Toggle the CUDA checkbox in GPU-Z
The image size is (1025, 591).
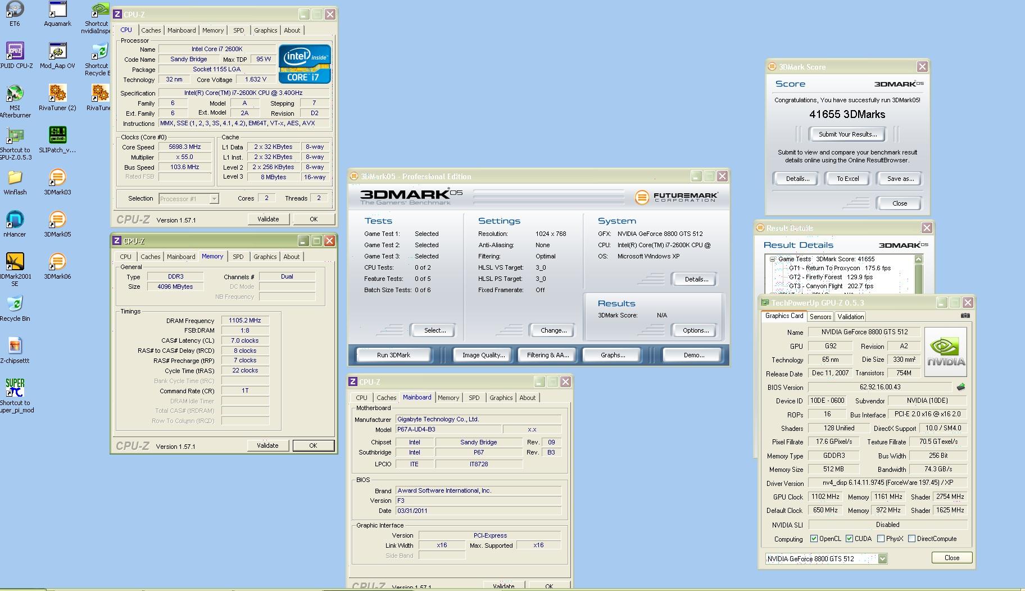click(x=849, y=539)
